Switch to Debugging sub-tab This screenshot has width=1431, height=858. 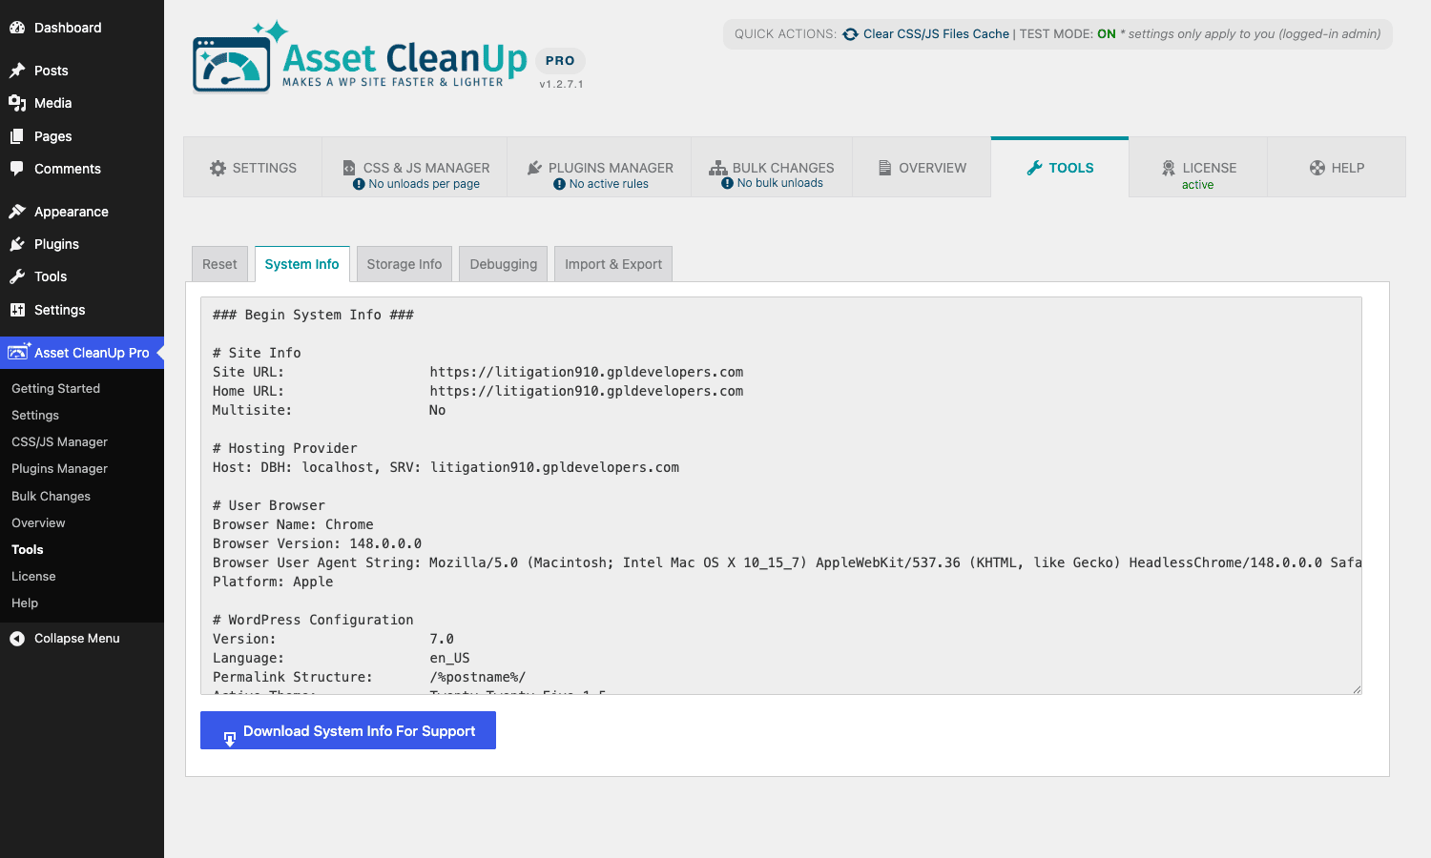pyautogui.click(x=504, y=264)
